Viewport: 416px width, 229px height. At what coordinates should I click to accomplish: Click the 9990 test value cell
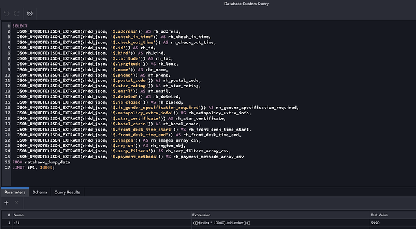tap(393, 223)
